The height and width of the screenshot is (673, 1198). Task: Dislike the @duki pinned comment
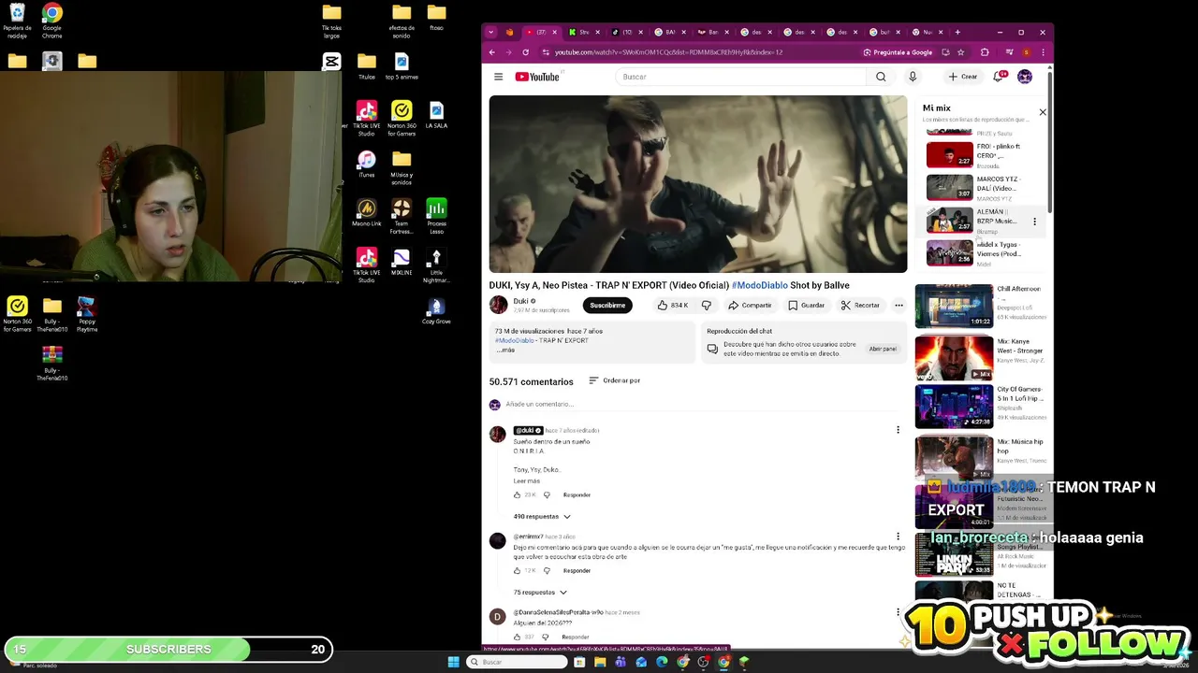tap(547, 494)
